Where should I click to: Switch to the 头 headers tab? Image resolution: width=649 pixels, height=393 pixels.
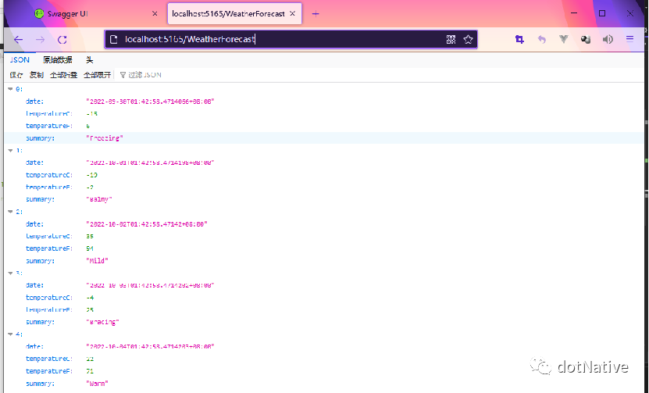tap(89, 60)
